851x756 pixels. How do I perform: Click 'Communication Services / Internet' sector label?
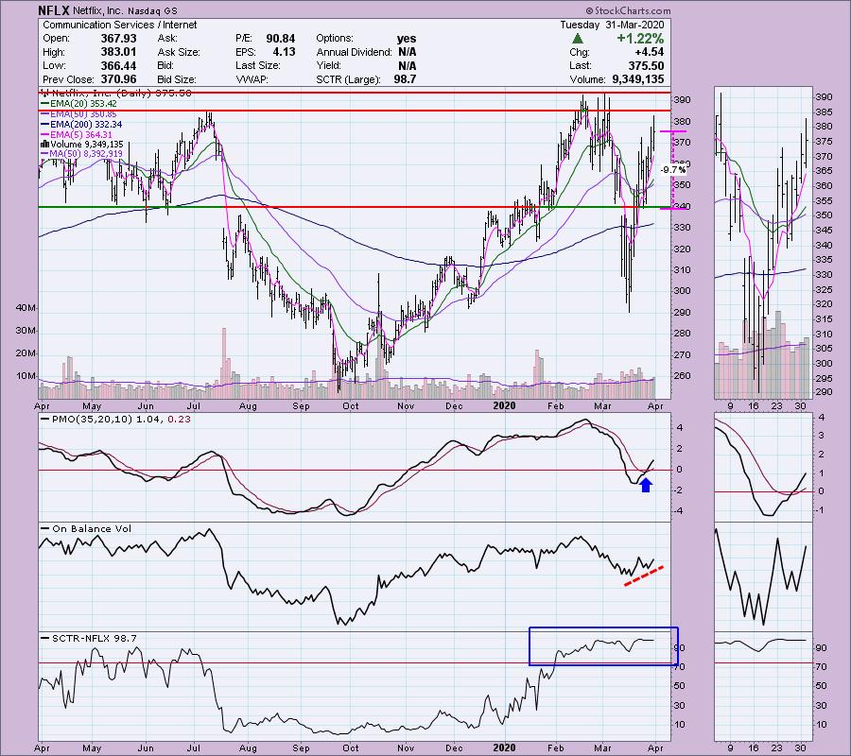click(119, 25)
